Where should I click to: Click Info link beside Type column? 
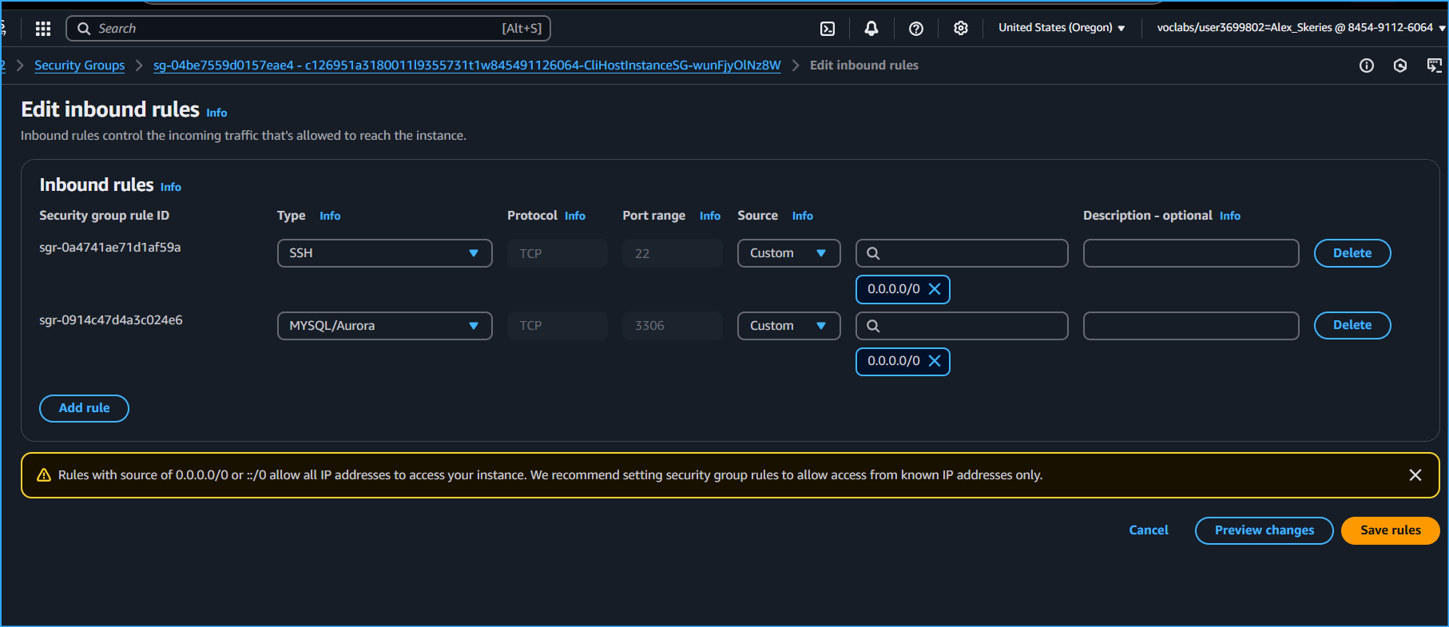point(330,216)
